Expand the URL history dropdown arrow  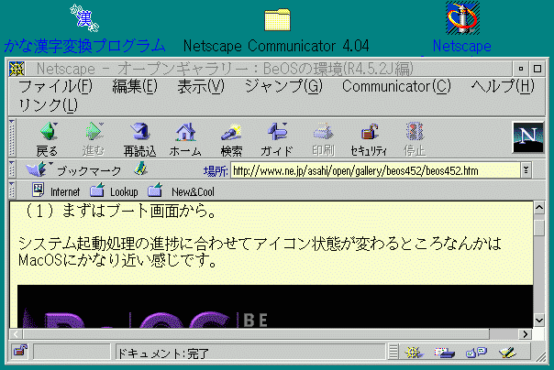coord(526,170)
